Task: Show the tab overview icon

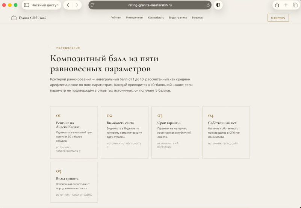Action: (295, 5)
